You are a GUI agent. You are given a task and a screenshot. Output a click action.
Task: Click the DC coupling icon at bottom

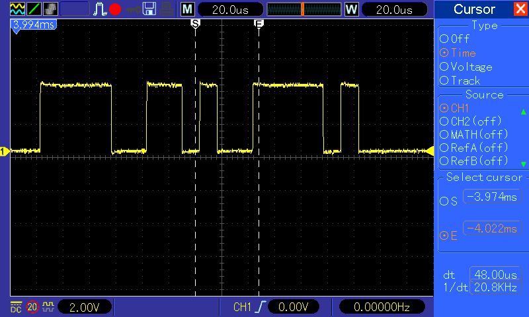(16, 307)
